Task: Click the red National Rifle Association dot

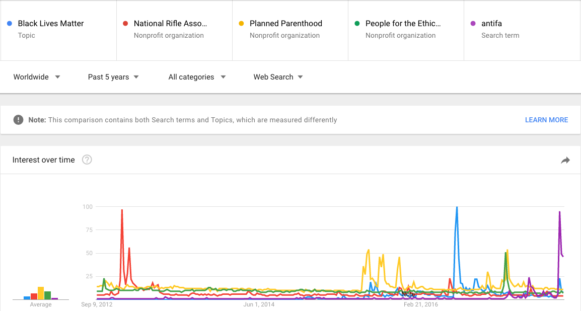Action: (x=125, y=23)
